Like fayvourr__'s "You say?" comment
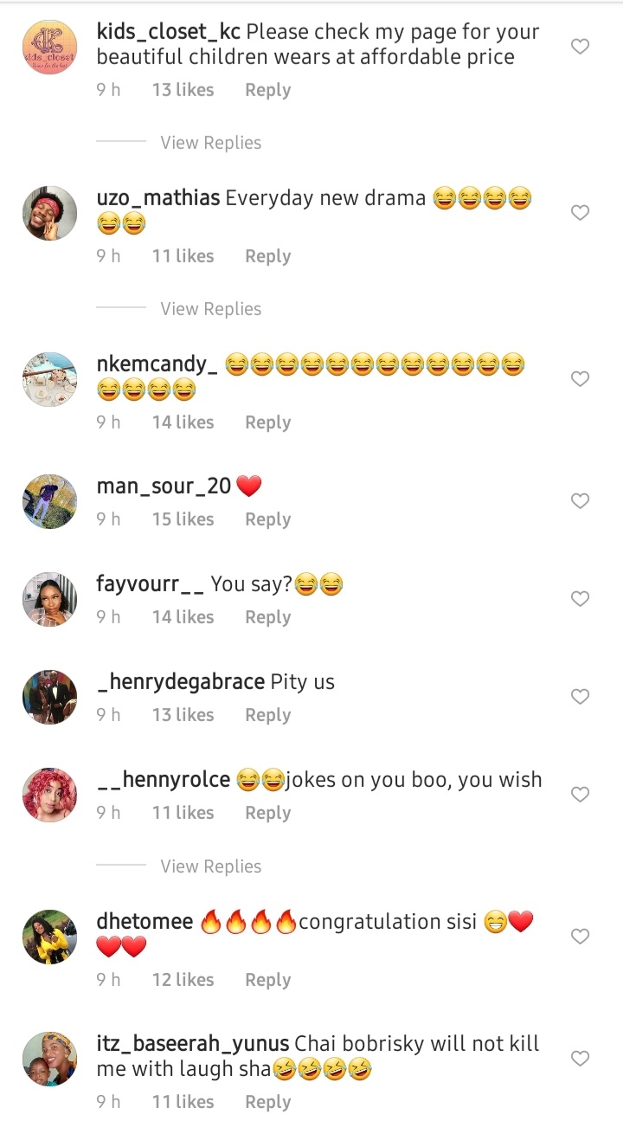 click(x=580, y=599)
